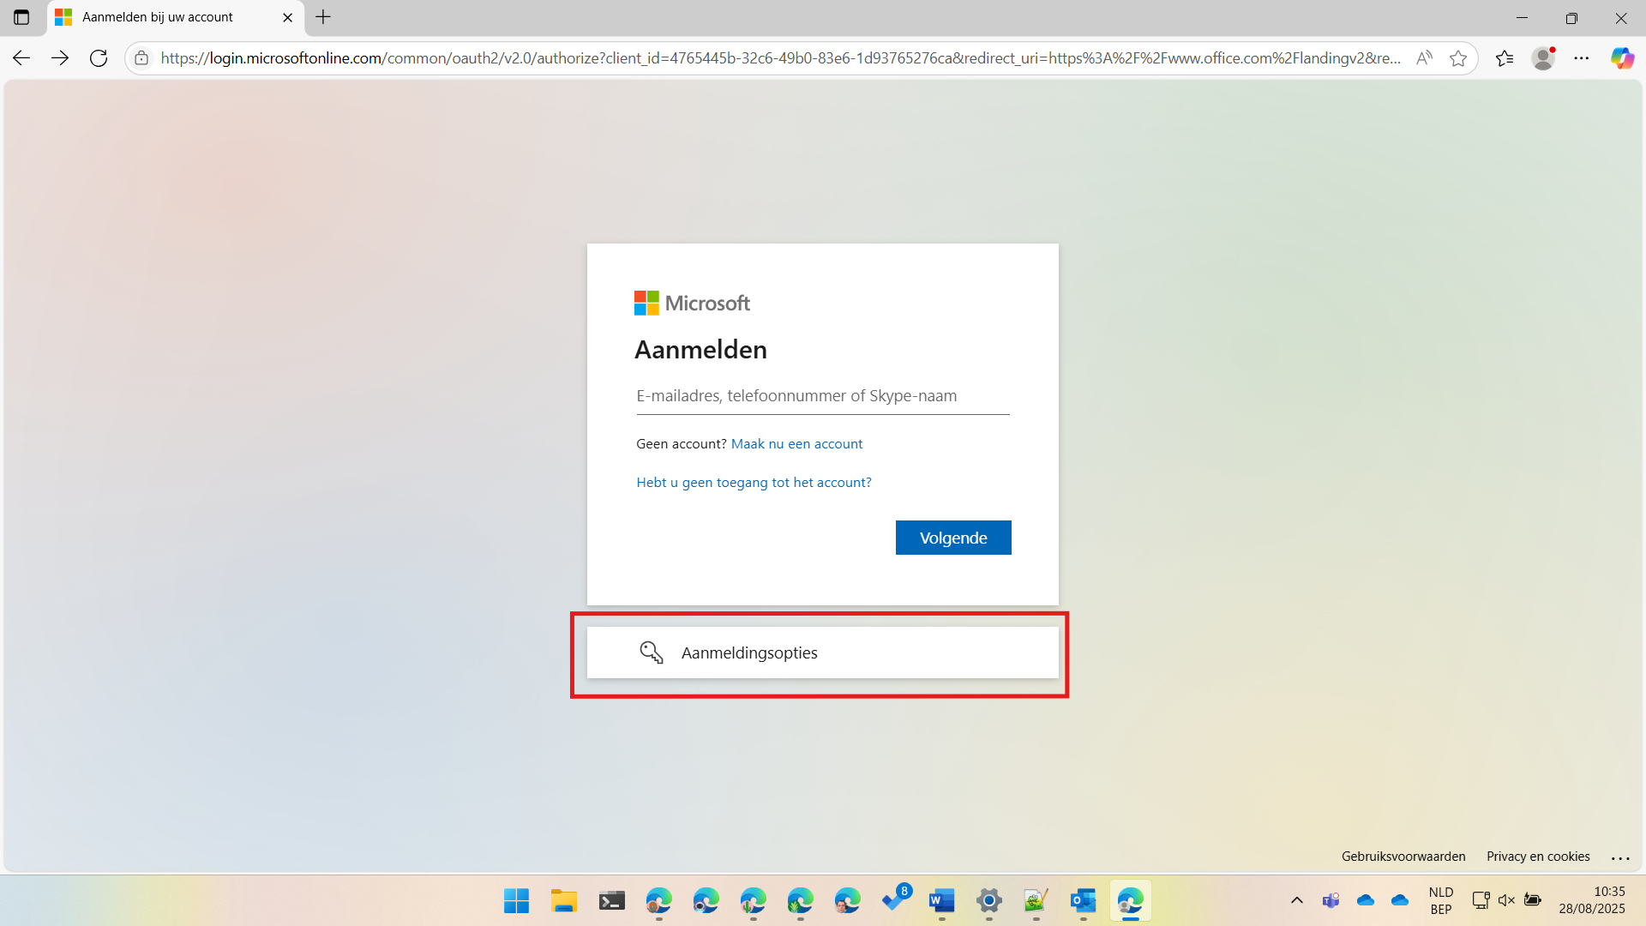The image size is (1646, 926).
Task: Click the Volgende button
Action: [x=953, y=538]
